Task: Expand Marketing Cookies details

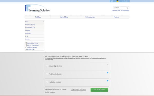Action: (47, 82)
